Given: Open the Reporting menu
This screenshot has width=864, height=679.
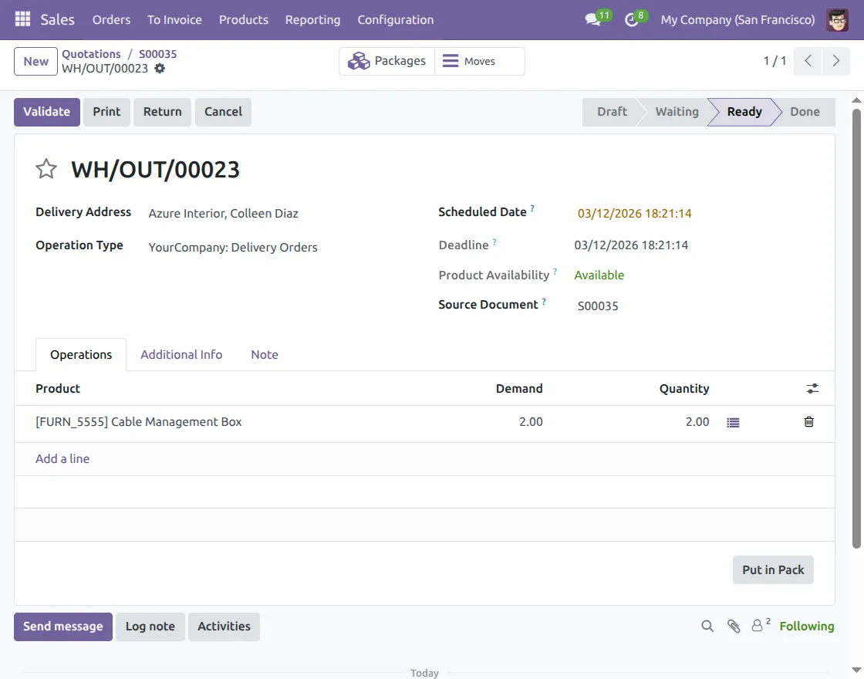Looking at the screenshot, I should (x=312, y=20).
